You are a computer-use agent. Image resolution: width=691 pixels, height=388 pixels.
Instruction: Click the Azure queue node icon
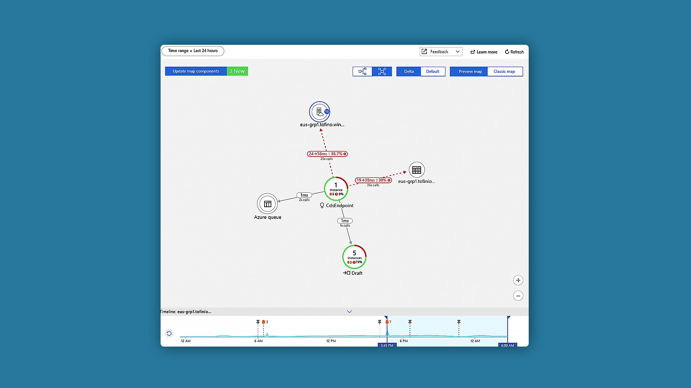(267, 204)
